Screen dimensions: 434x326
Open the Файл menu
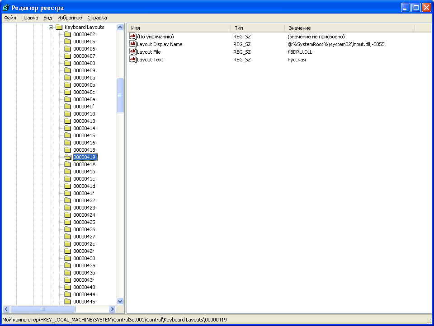pyautogui.click(x=10, y=18)
